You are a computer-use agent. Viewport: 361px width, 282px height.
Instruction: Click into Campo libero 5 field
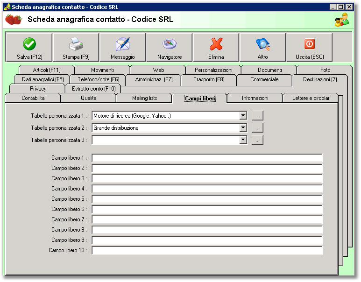click(x=207, y=199)
